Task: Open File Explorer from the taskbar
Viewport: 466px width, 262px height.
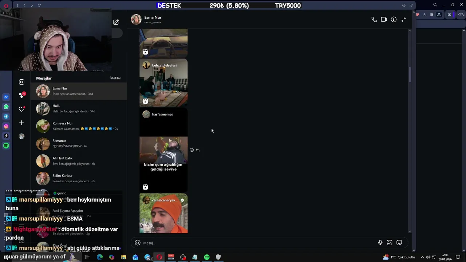Action: pos(123,257)
